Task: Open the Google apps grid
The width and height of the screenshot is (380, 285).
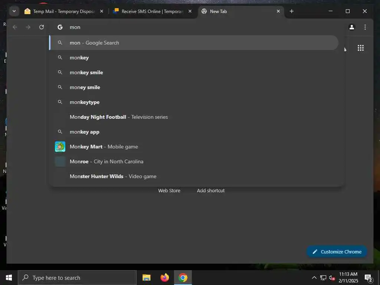Action: click(361, 48)
